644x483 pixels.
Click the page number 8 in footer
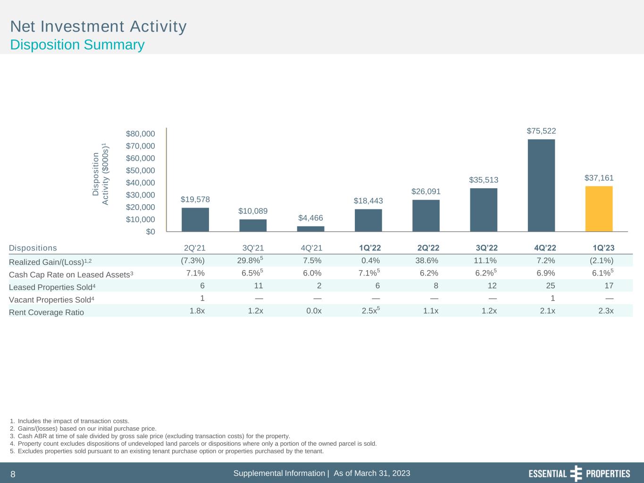point(13,474)
